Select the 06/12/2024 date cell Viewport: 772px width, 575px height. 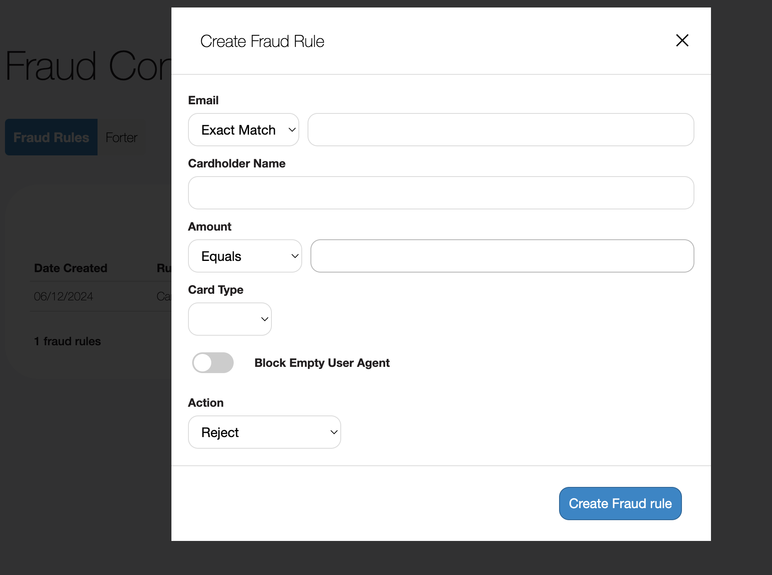64,296
